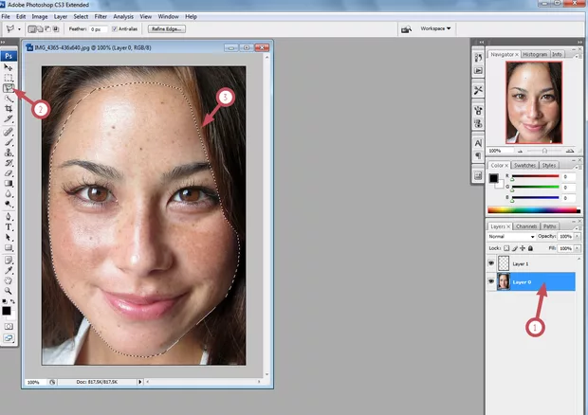Select the Dodge tool
588x415 pixels.
coord(9,204)
